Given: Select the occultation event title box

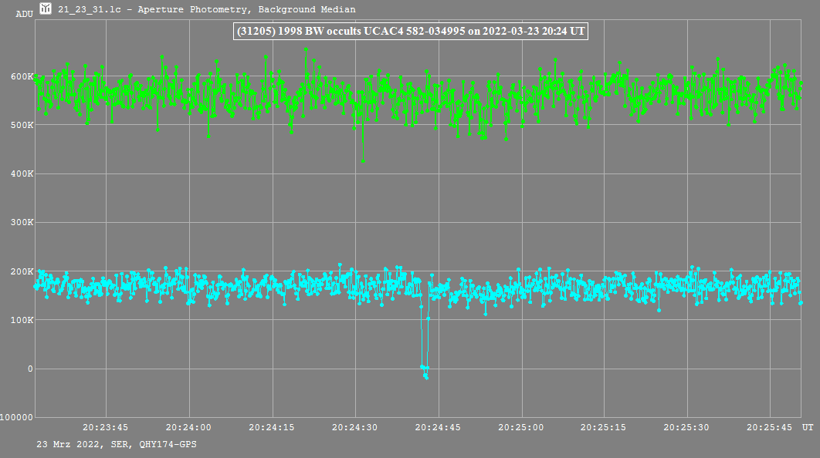Looking at the screenshot, I should (x=411, y=32).
